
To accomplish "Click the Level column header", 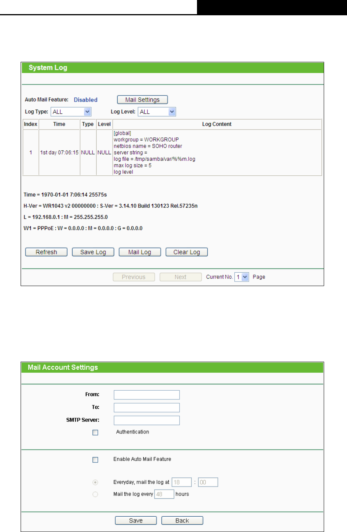I will (104, 124).
